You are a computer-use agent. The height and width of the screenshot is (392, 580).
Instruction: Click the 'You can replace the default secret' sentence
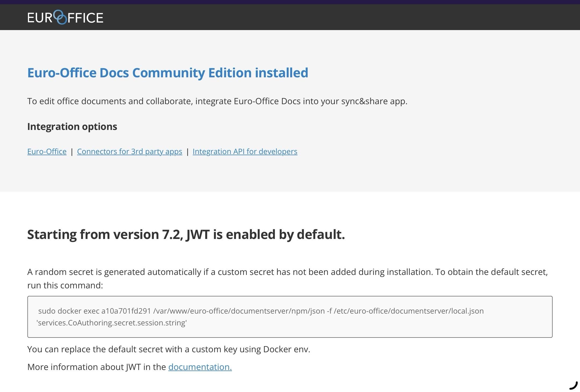pos(169,349)
